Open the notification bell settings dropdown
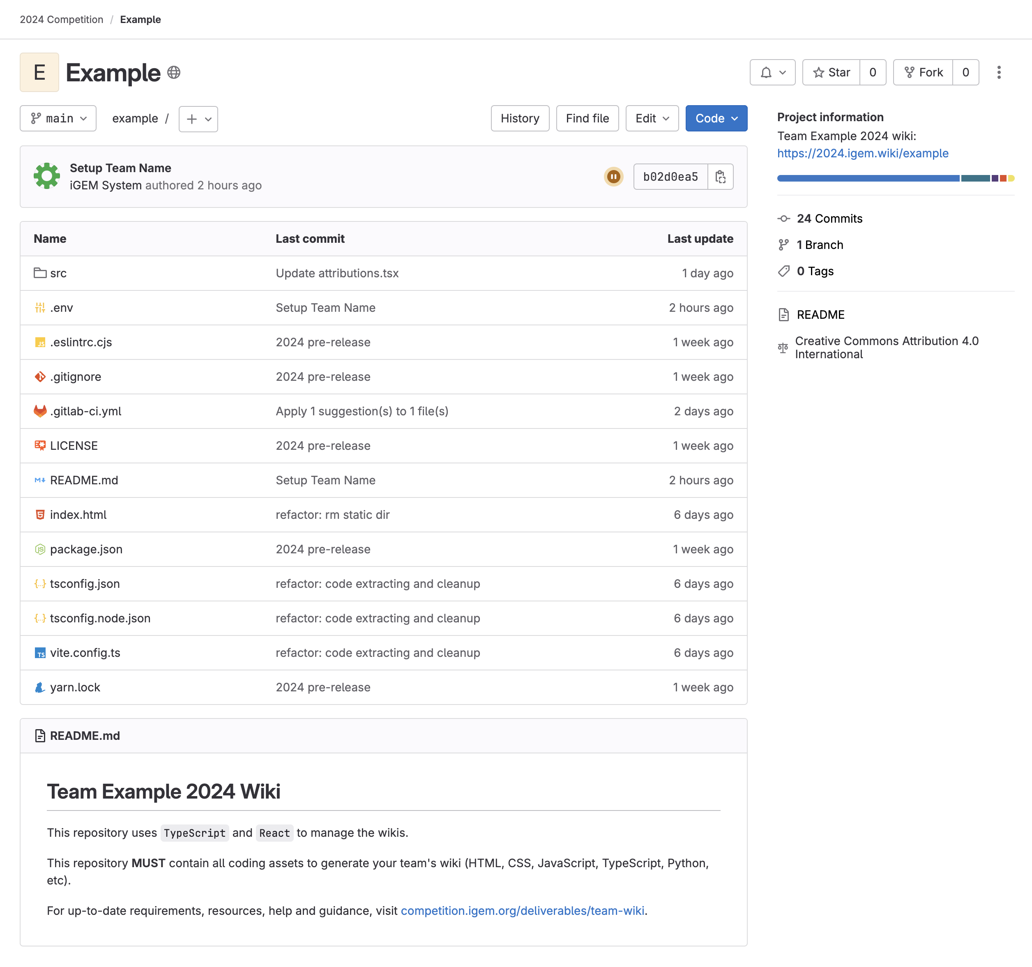Image resolution: width=1032 pixels, height=967 pixels. [x=772, y=73]
